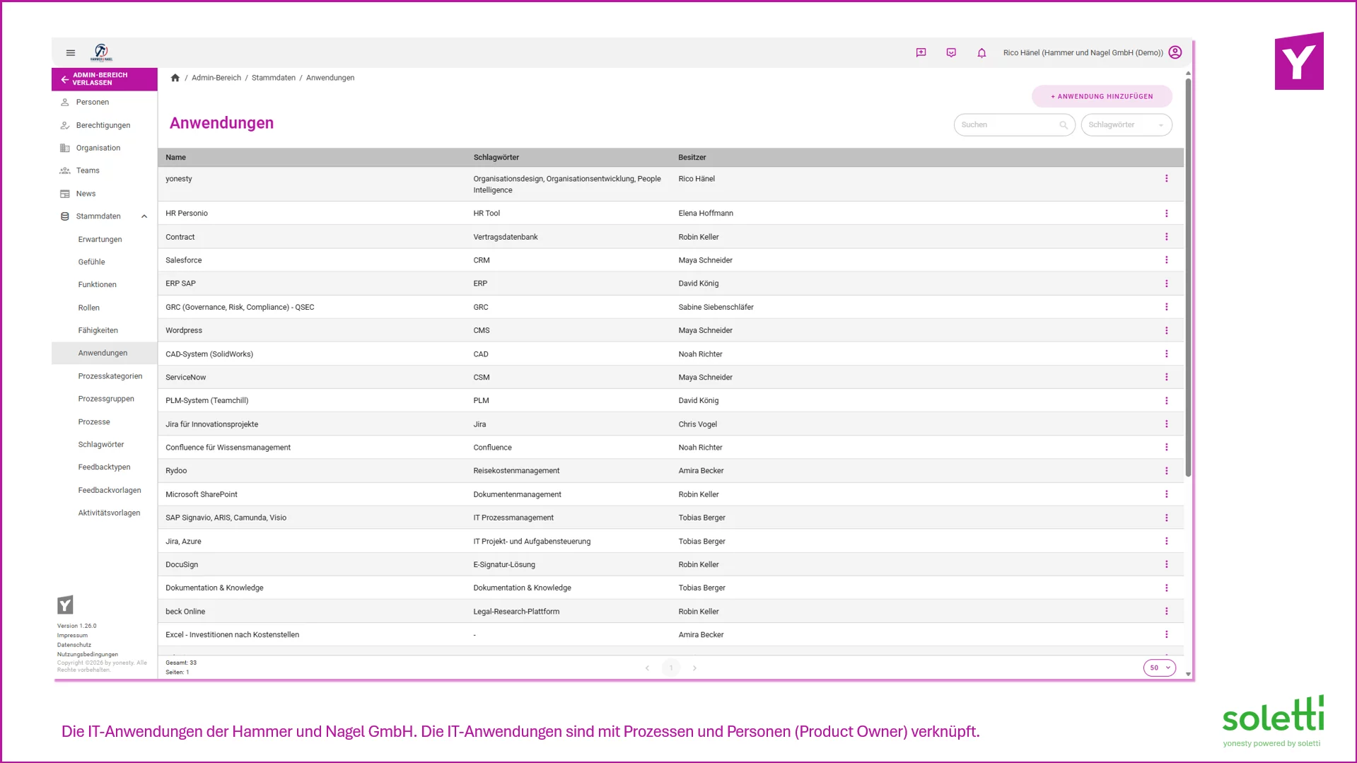1357x763 pixels.
Task: Follow the Stammdaten breadcrumb link
Action: (x=274, y=78)
